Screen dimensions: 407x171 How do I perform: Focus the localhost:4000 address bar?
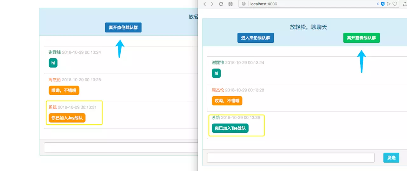pos(319,4)
